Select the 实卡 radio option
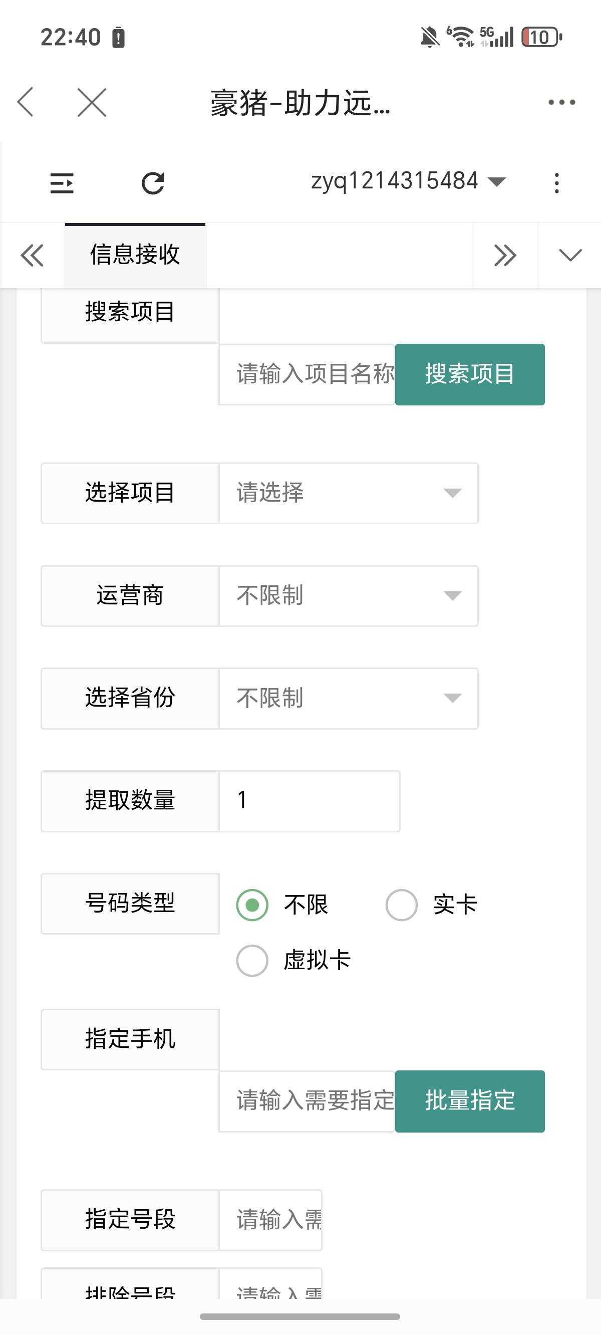Image resolution: width=601 pixels, height=1335 pixels. pos(402,905)
